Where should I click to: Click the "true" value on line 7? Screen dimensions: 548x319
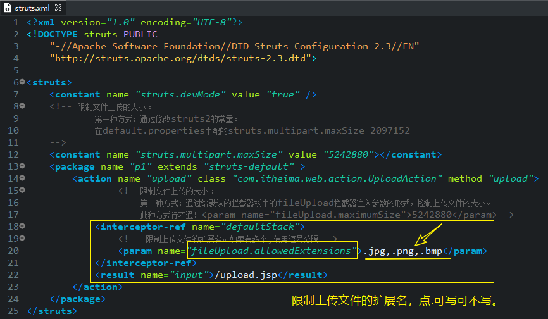[283, 94]
